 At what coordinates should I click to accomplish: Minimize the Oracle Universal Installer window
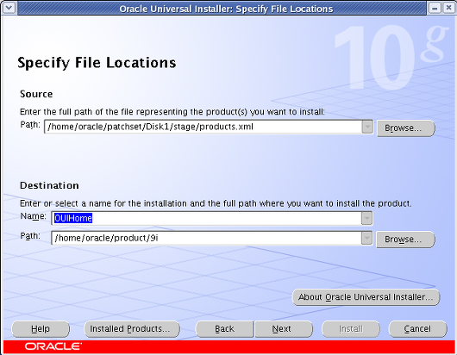(435, 8)
